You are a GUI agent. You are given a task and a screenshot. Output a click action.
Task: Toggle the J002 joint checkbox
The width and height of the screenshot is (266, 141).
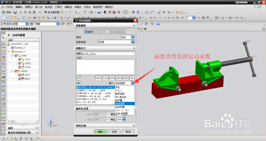(20, 79)
